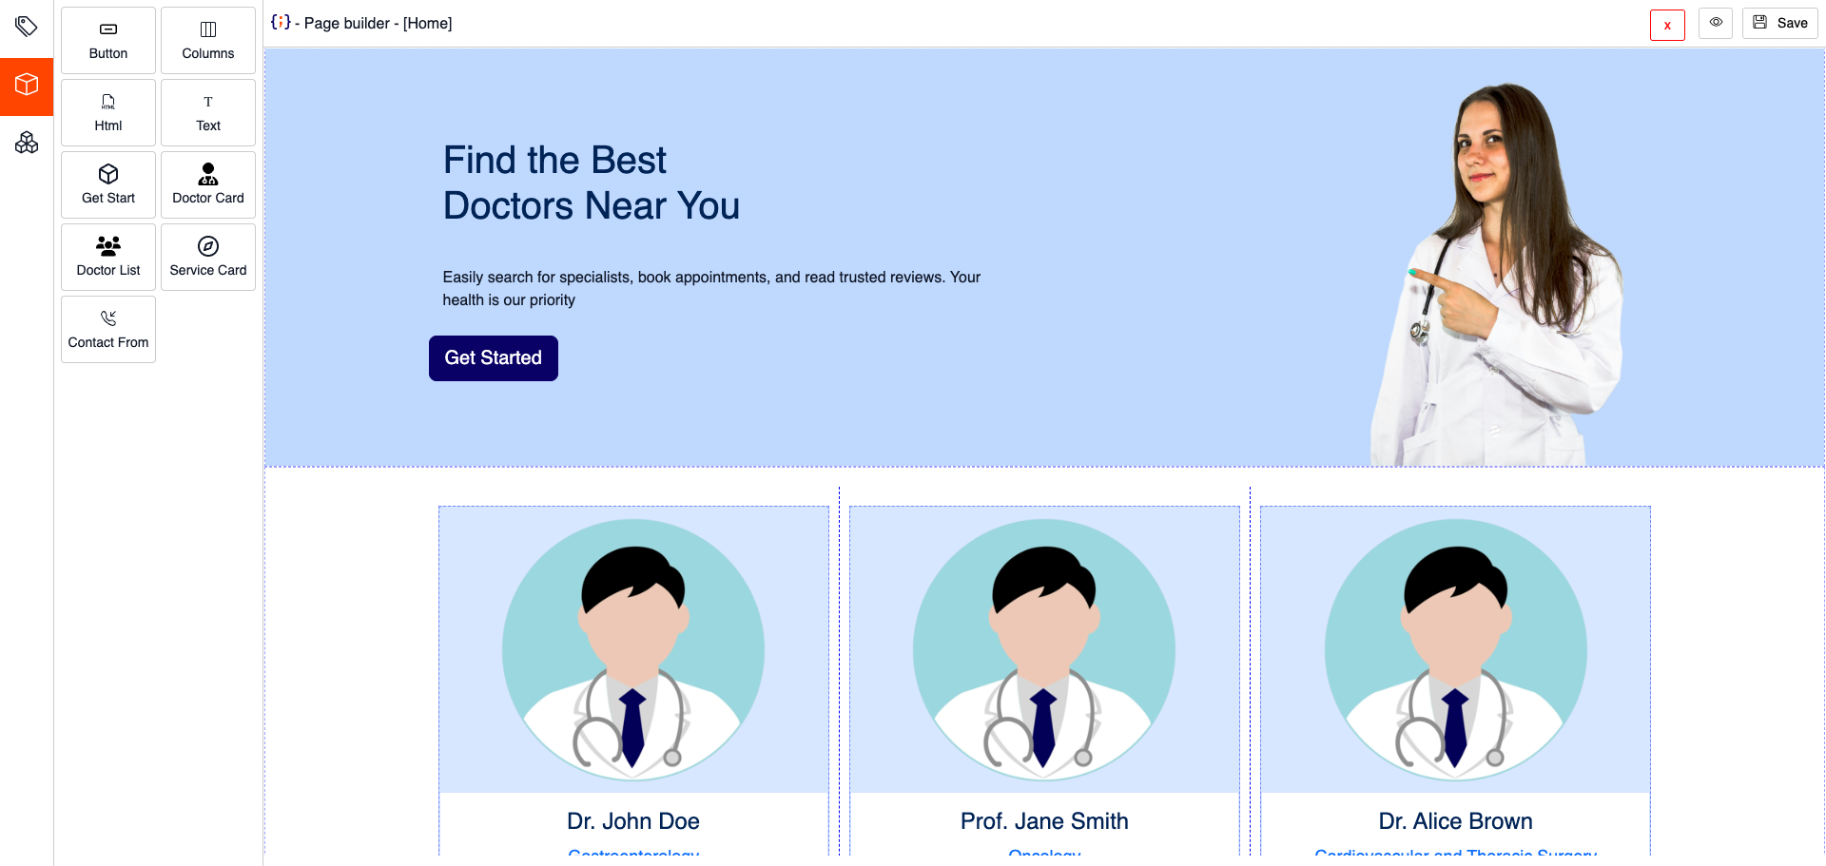Select the orange cube blocks tab
This screenshot has width=1826, height=866.
click(x=27, y=86)
